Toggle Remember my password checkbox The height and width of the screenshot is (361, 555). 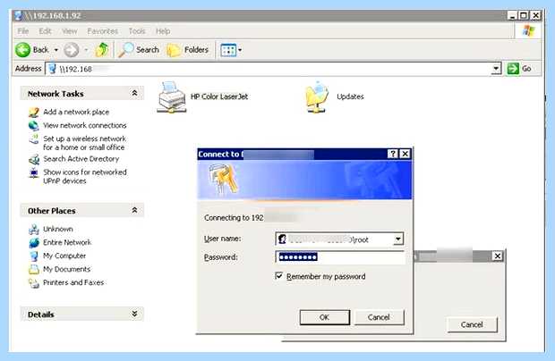point(279,276)
